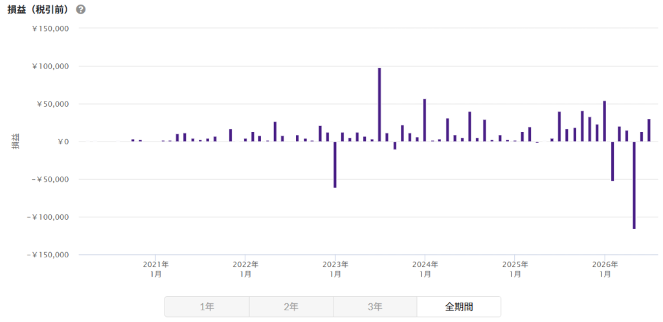Click the negative bar just after 2026年 1月

click(612, 161)
